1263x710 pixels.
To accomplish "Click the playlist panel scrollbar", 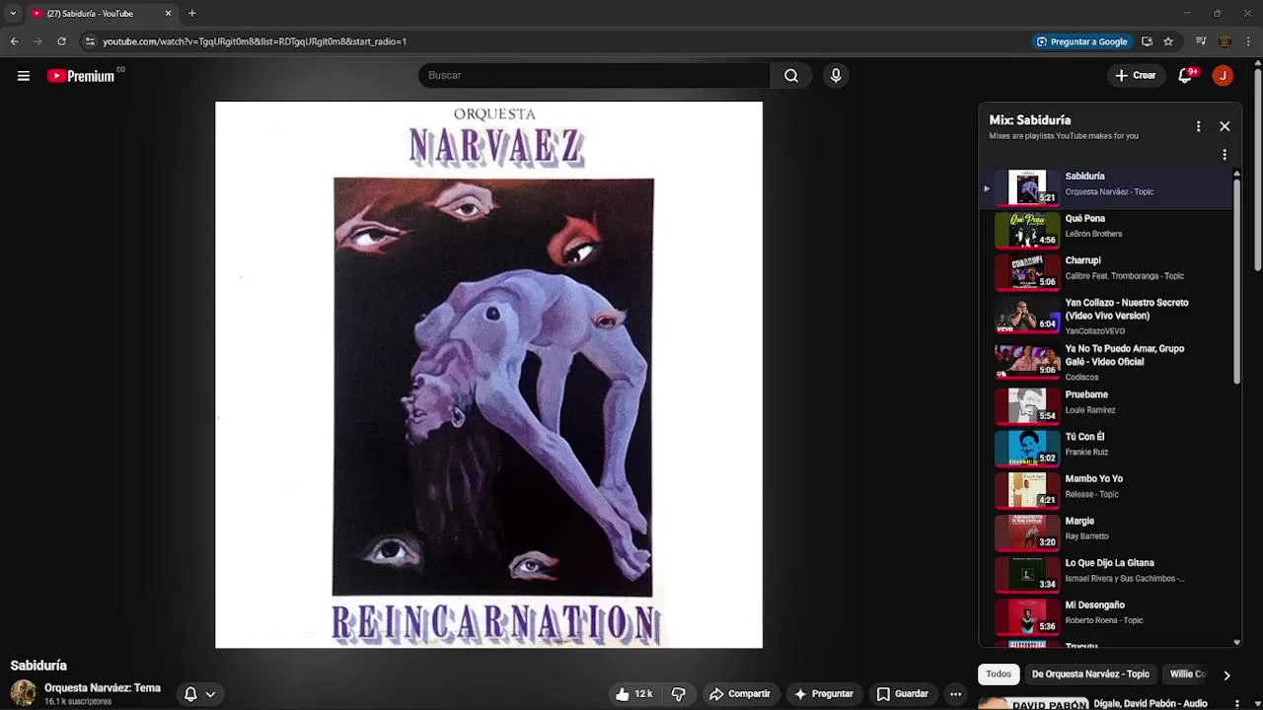I will [1236, 281].
